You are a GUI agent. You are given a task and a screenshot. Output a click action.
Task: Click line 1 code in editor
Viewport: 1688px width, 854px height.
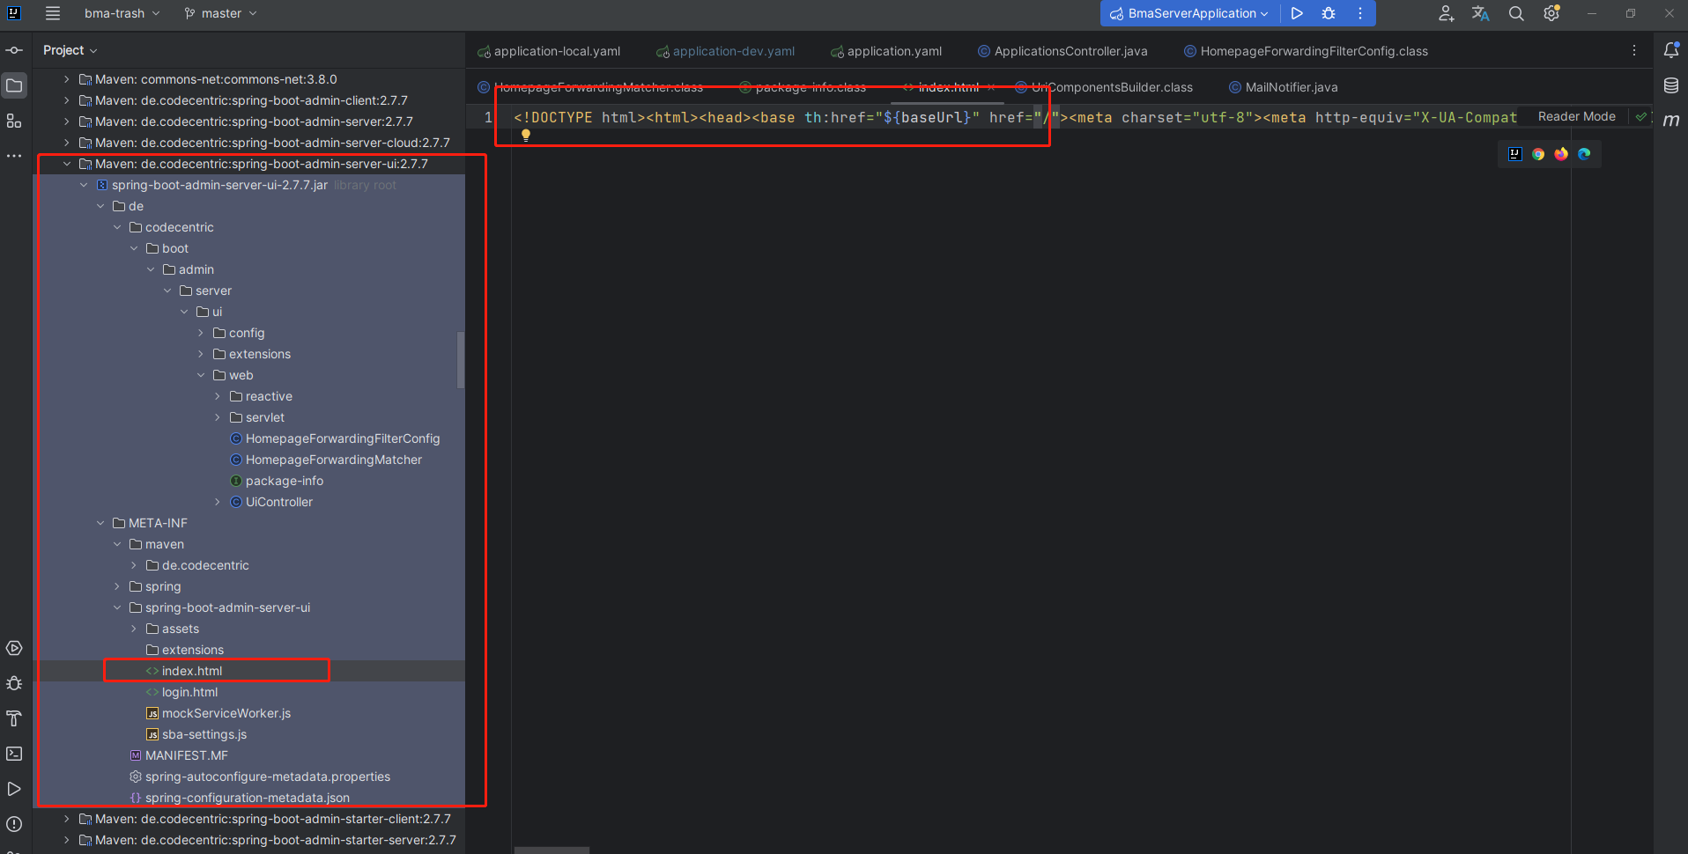coord(1016,117)
